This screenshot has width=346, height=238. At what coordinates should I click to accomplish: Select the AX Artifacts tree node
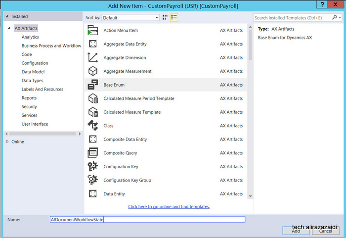tap(26, 28)
